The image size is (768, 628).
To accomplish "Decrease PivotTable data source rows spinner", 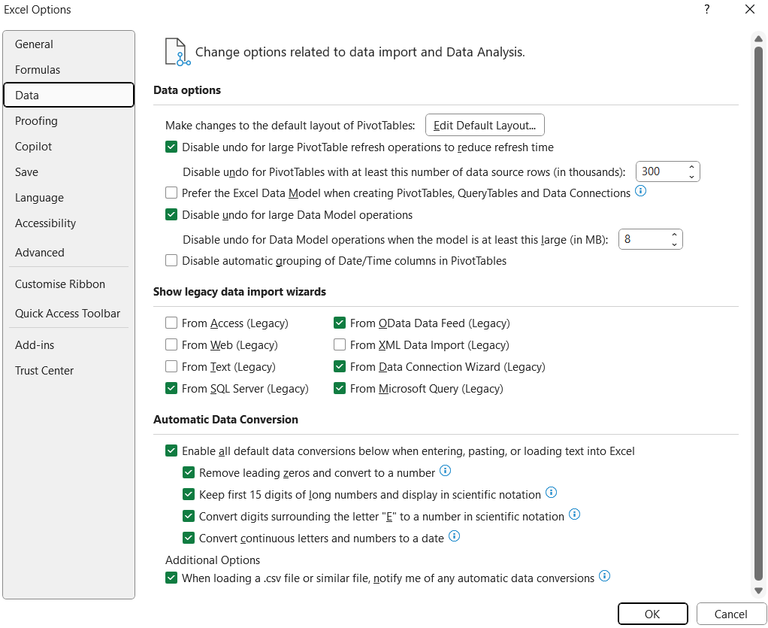I will [691, 177].
